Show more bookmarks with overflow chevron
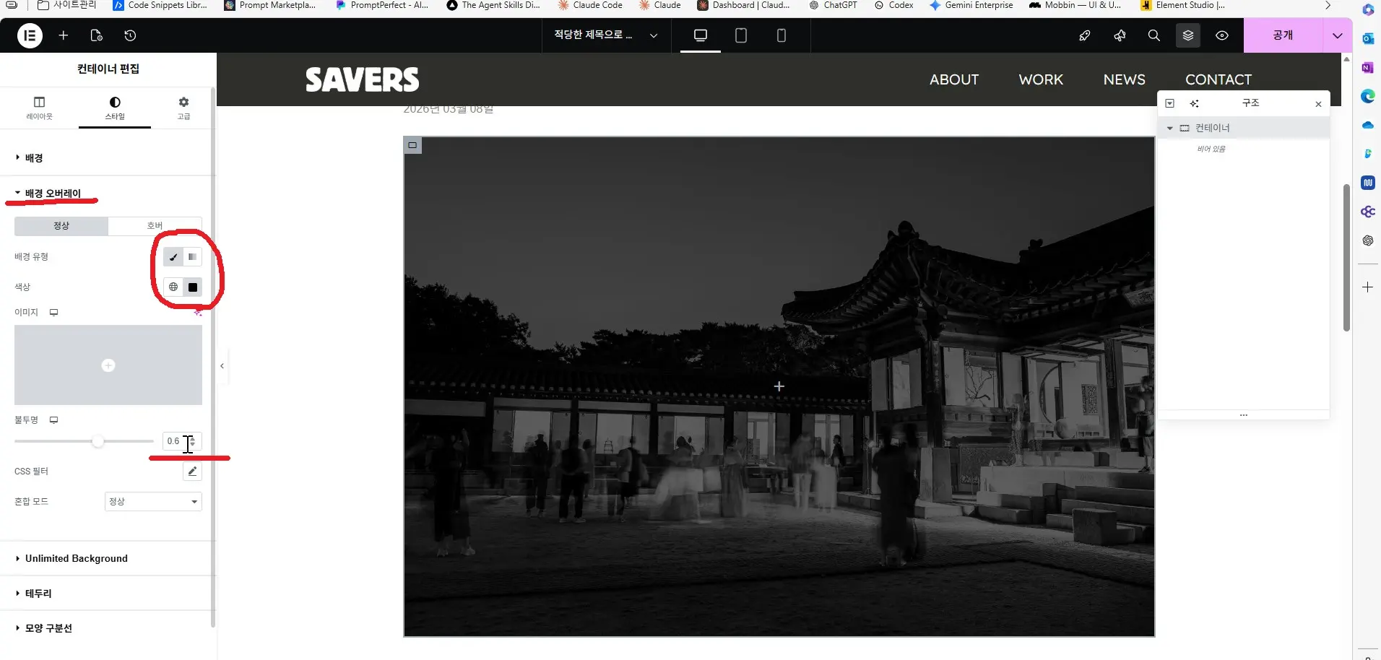The height and width of the screenshot is (660, 1381). click(1328, 5)
